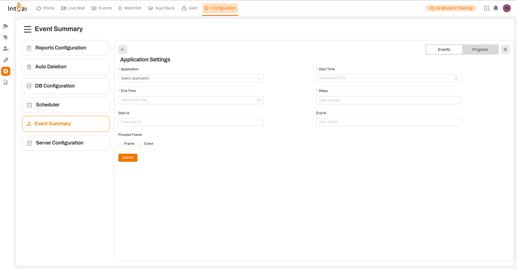The image size is (517, 269).
Task: Open the user management sidebar icon
Action: pos(6,49)
